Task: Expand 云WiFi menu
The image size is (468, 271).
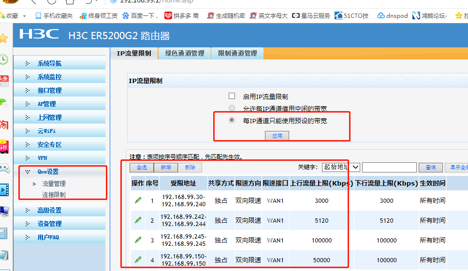Action: pos(59,131)
